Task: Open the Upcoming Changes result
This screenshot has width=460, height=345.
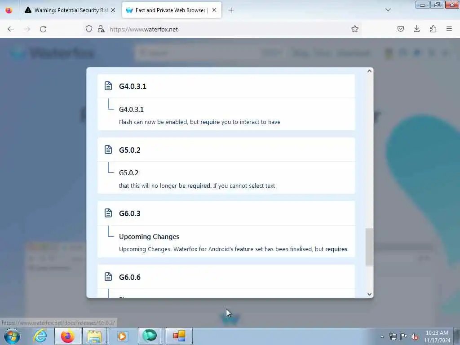Action: point(226,242)
